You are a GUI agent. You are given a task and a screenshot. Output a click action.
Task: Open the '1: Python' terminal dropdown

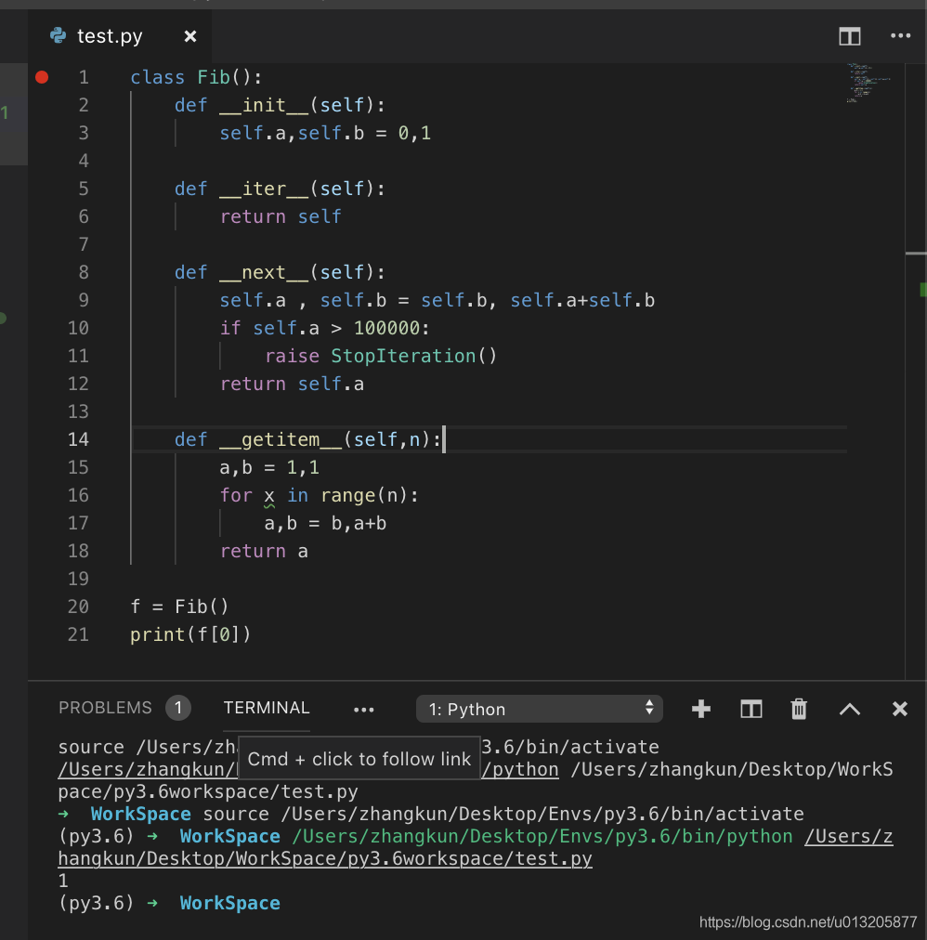coord(539,710)
